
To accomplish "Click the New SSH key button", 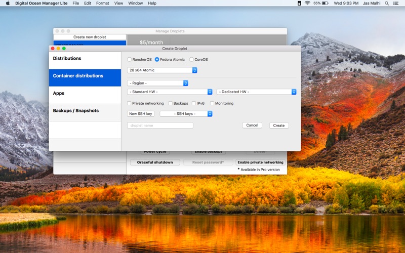I will pos(141,114).
